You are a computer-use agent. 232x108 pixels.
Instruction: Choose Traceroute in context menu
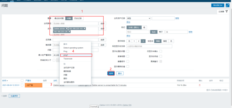tap(68, 59)
